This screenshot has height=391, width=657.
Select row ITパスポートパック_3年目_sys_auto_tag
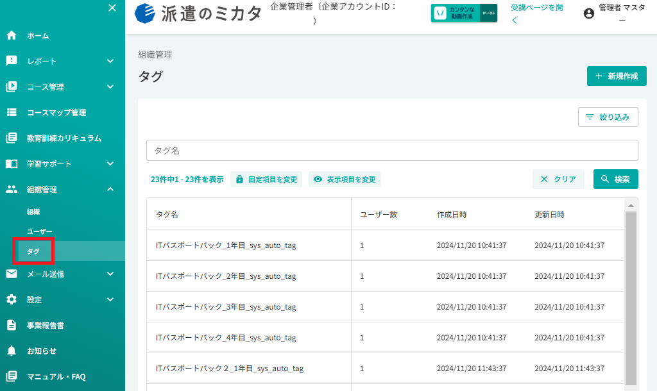(386, 307)
